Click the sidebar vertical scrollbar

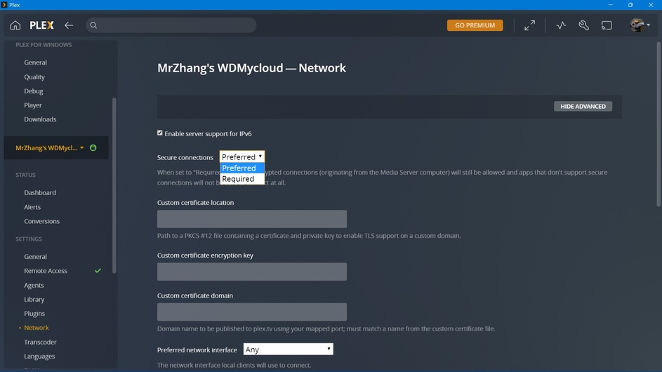114,186
